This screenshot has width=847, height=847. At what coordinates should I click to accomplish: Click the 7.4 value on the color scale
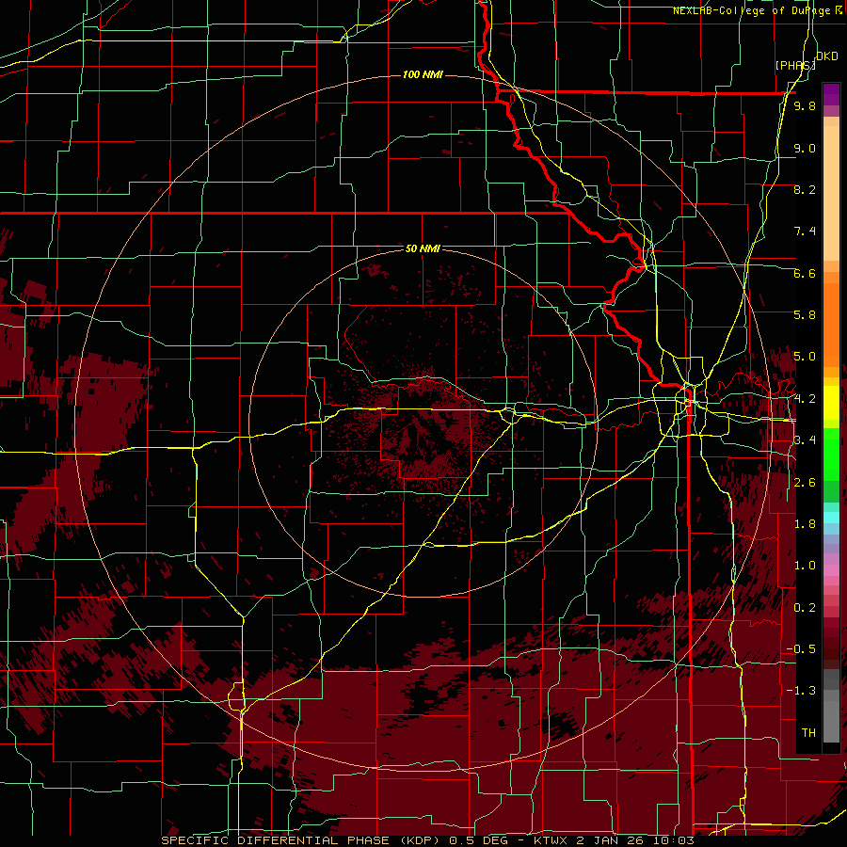point(805,232)
